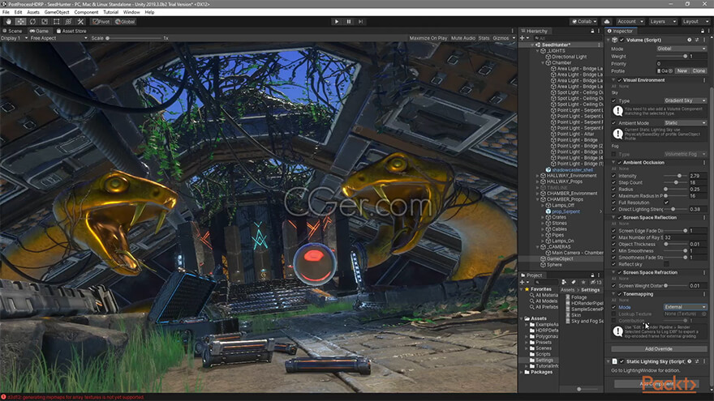Open the Tonemapping options menu

pyautogui.click(x=704, y=294)
